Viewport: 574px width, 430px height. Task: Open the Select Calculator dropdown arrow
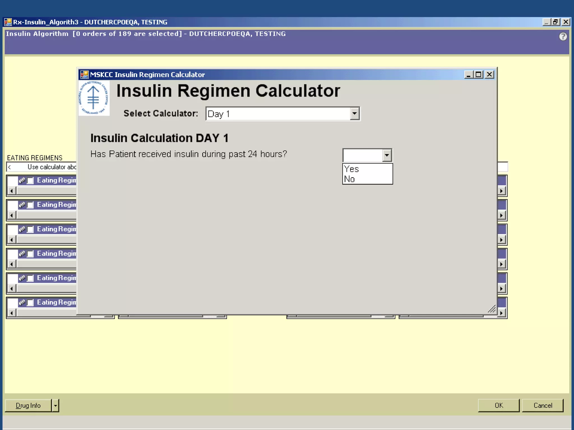pos(355,114)
